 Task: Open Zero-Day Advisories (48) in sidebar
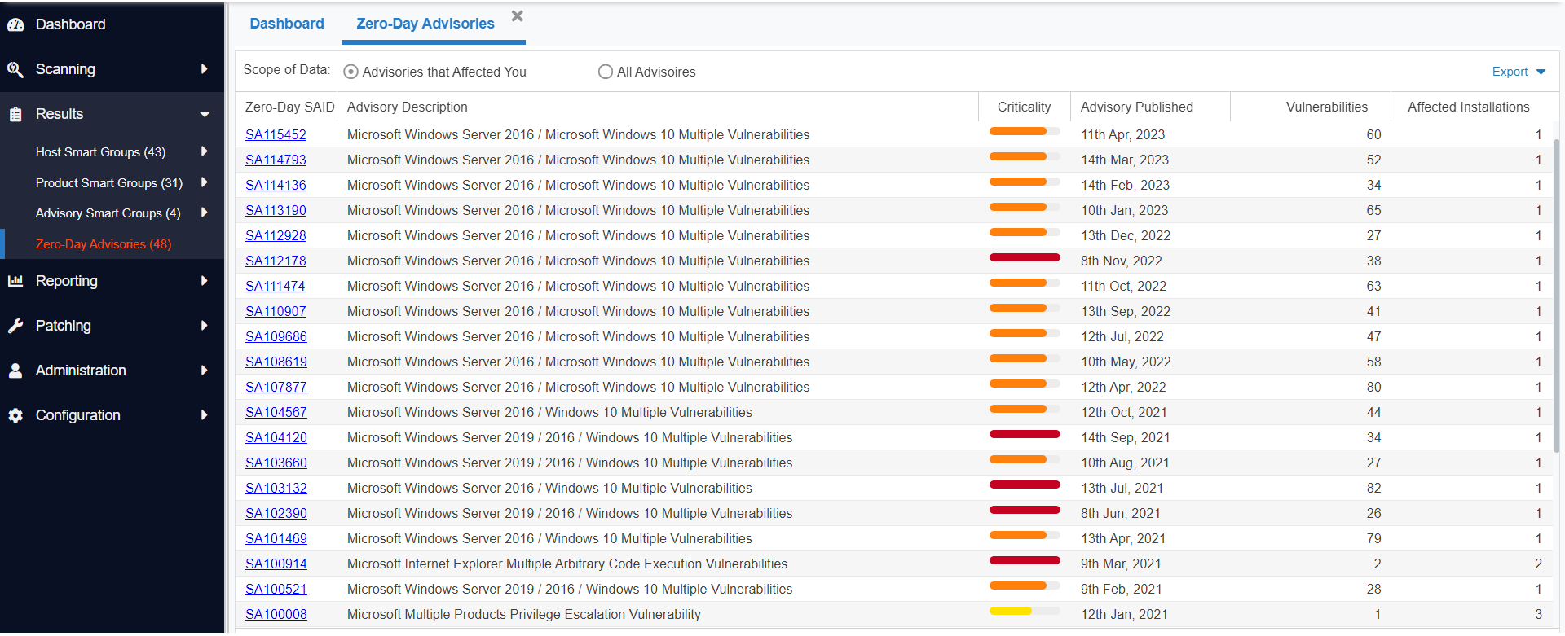point(104,244)
